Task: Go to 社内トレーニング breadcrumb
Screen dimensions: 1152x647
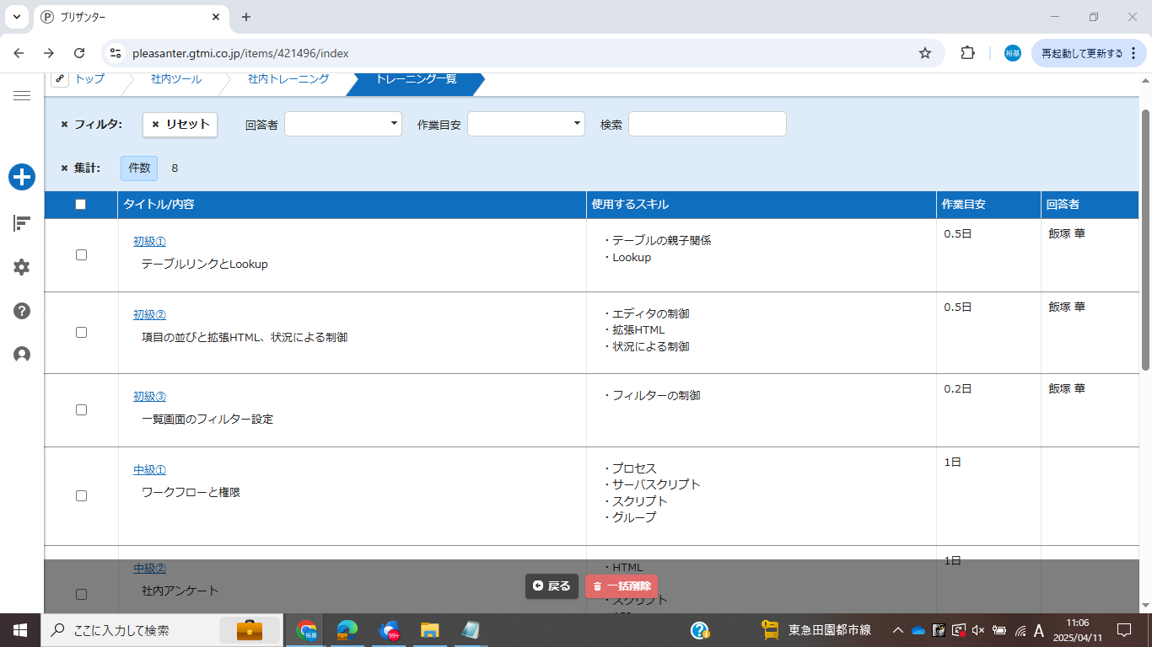Action: coord(288,79)
